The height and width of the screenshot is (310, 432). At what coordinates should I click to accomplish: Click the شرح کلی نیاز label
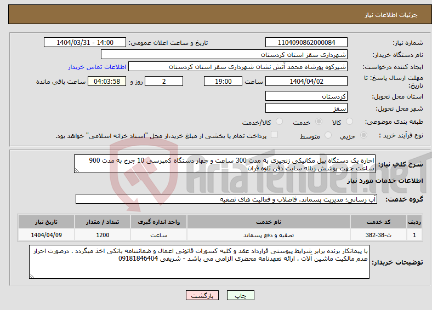(401, 164)
